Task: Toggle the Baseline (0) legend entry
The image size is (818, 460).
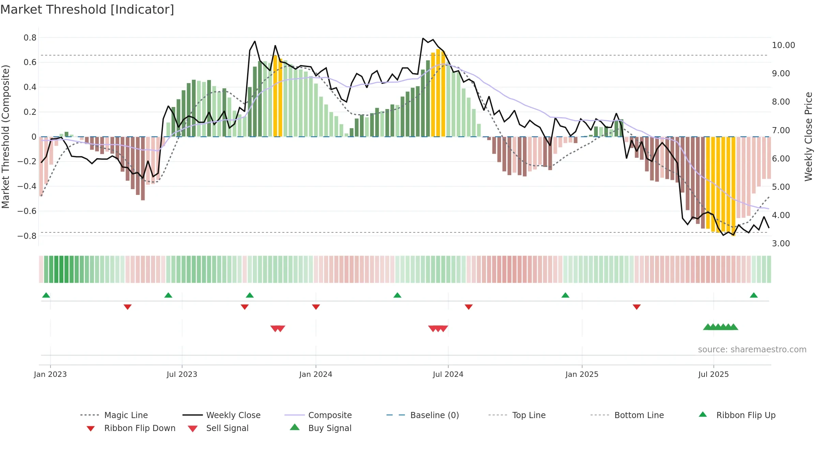Action: [x=423, y=415]
